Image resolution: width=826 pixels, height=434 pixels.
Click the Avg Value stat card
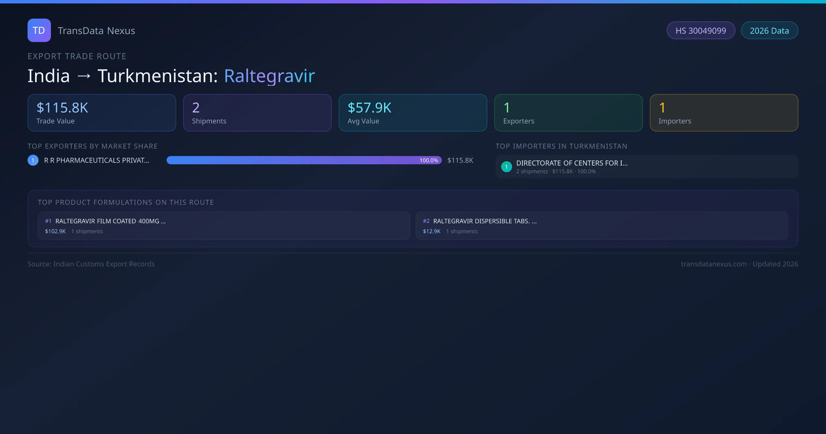coord(413,113)
